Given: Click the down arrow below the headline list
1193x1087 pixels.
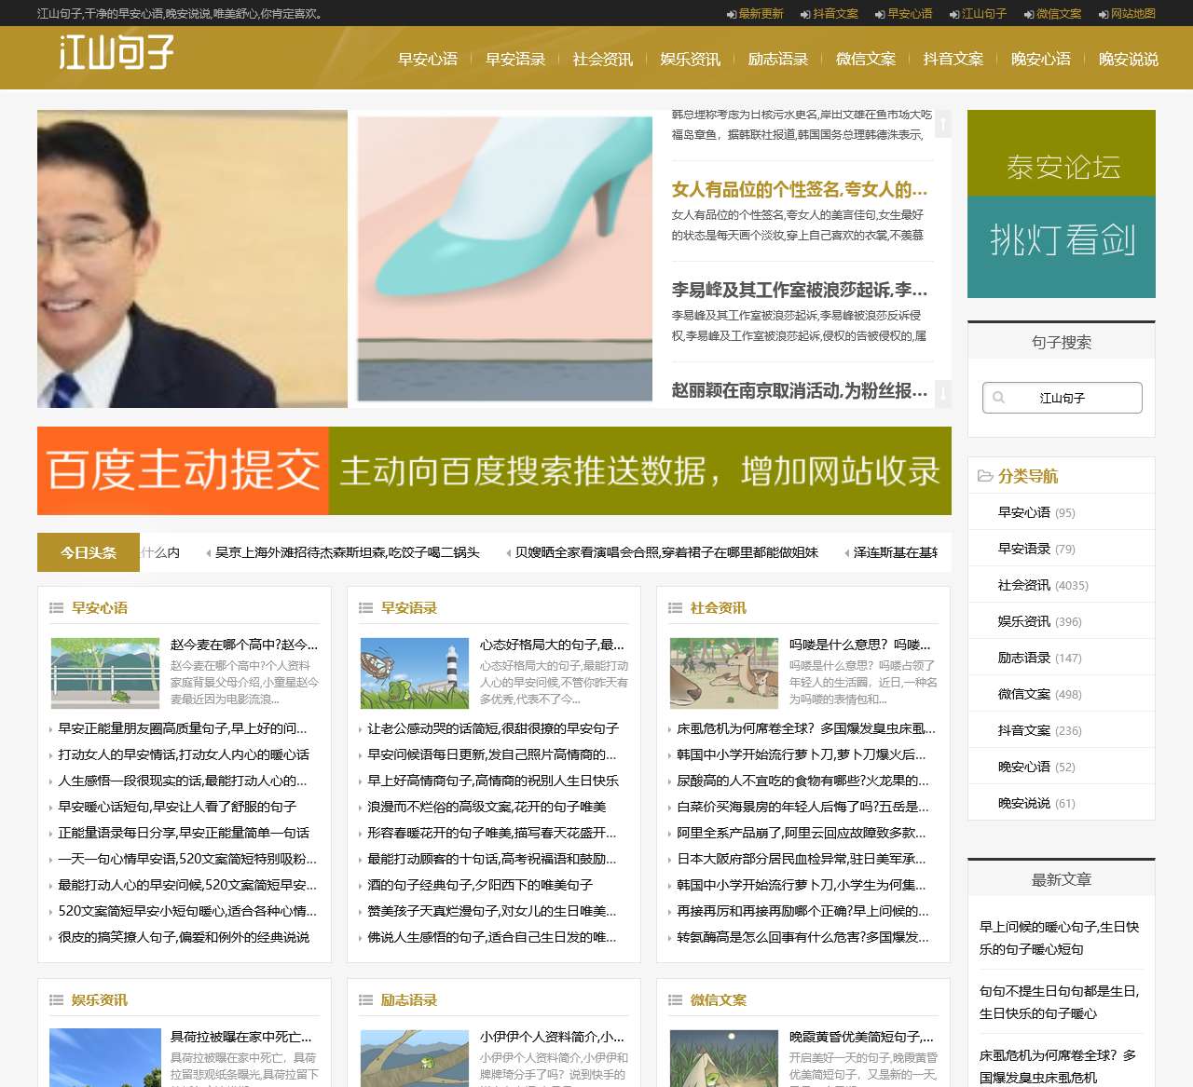Looking at the screenshot, I should pos(943,396).
